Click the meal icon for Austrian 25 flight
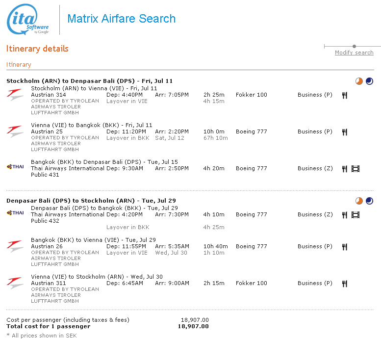This screenshot has height=339, width=381. coord(345,132)
